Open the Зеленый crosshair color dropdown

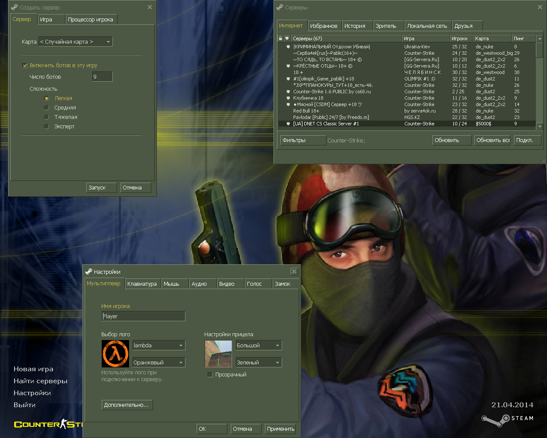pos(259,362)
